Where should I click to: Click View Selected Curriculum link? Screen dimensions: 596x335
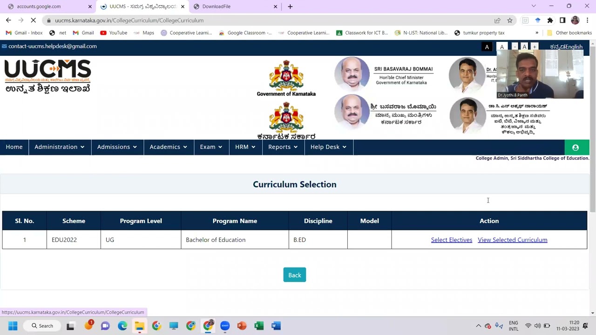coord(513,240)
